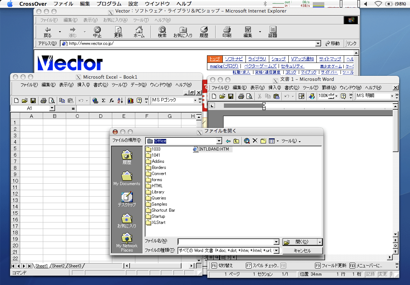Click Word Tables and Borders icon

pyautogui.click(x=302, y=96)
